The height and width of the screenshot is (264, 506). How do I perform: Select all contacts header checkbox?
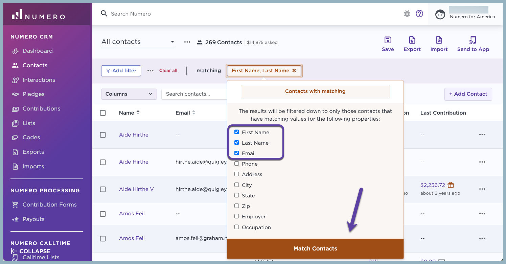(x=103, y=113)
